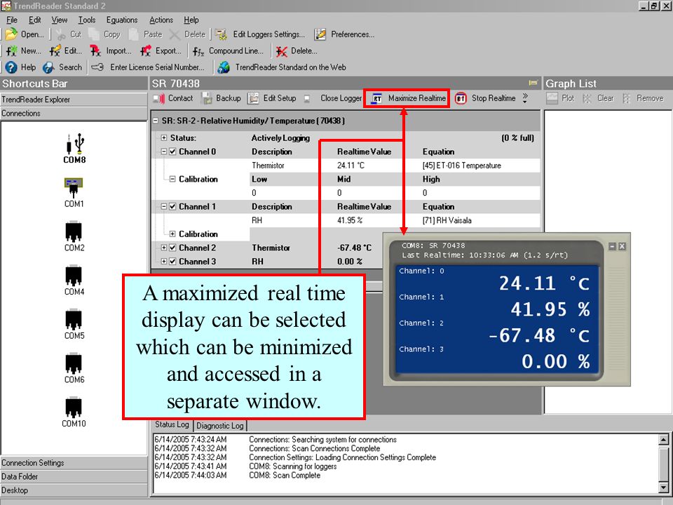Click the Search icon
This screenshot has height=505, width=673.
tap(48, 67)
